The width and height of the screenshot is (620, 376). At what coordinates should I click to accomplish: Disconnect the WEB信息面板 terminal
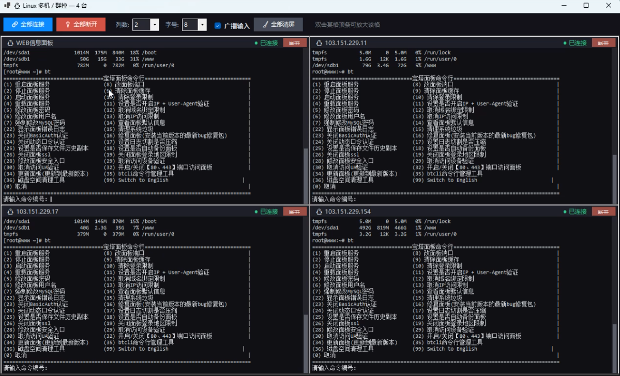[295, 43]
